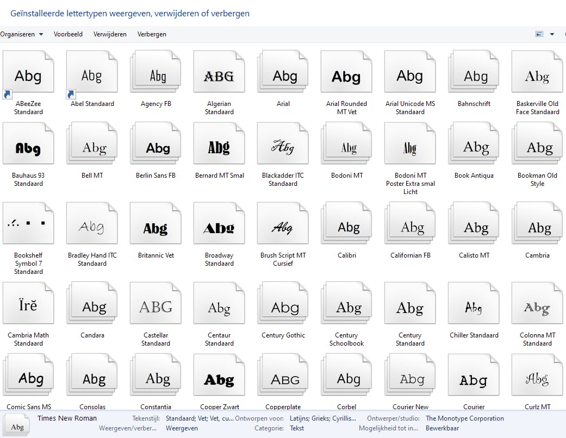Screen dimensions: 566x438
Task: Select the Blackadder ITC Standaard font
Action: coord(283,143)
